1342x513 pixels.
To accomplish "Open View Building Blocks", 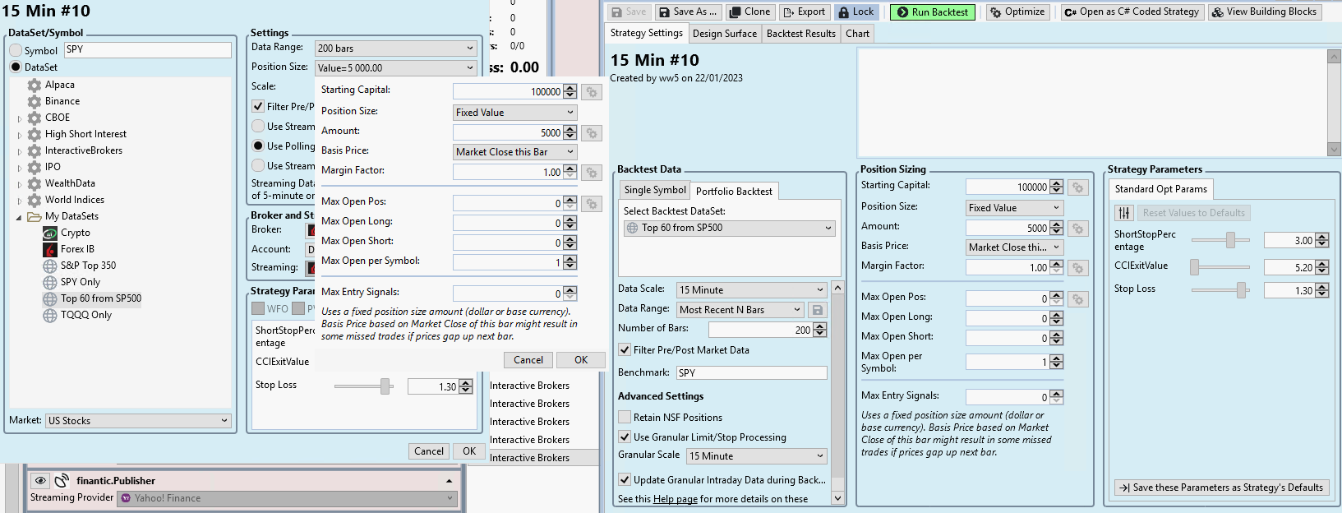I will point(1264,12).
